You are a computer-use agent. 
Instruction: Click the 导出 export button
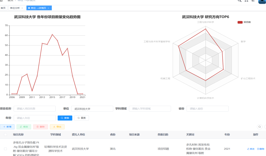57,127
